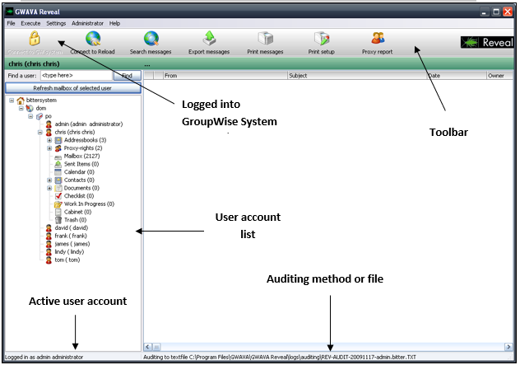Click the 'Auditing to textfile' status bar text
This screenshot has width=520, height=365.
[x=279, y=357]
